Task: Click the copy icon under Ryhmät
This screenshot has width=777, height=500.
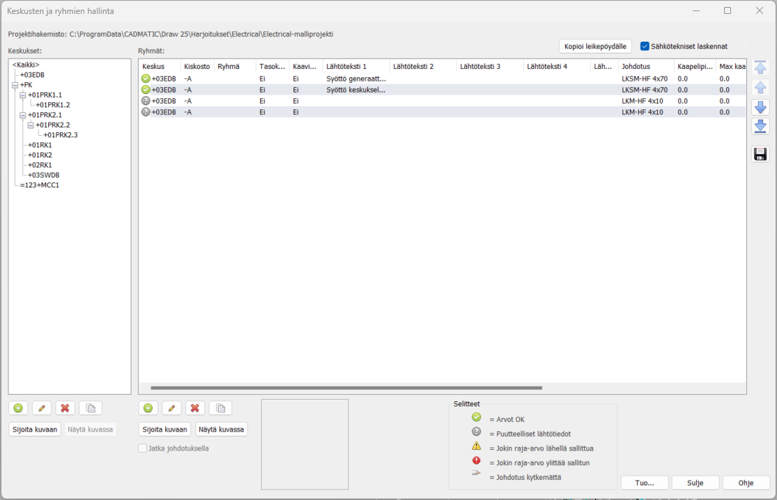Action: [220, 408]
